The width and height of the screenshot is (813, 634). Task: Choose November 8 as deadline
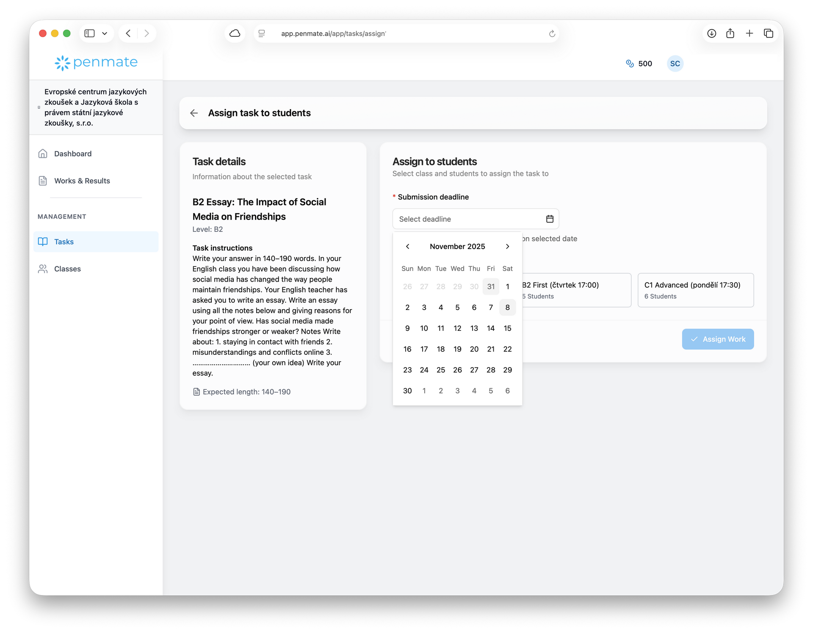[507, 307]
